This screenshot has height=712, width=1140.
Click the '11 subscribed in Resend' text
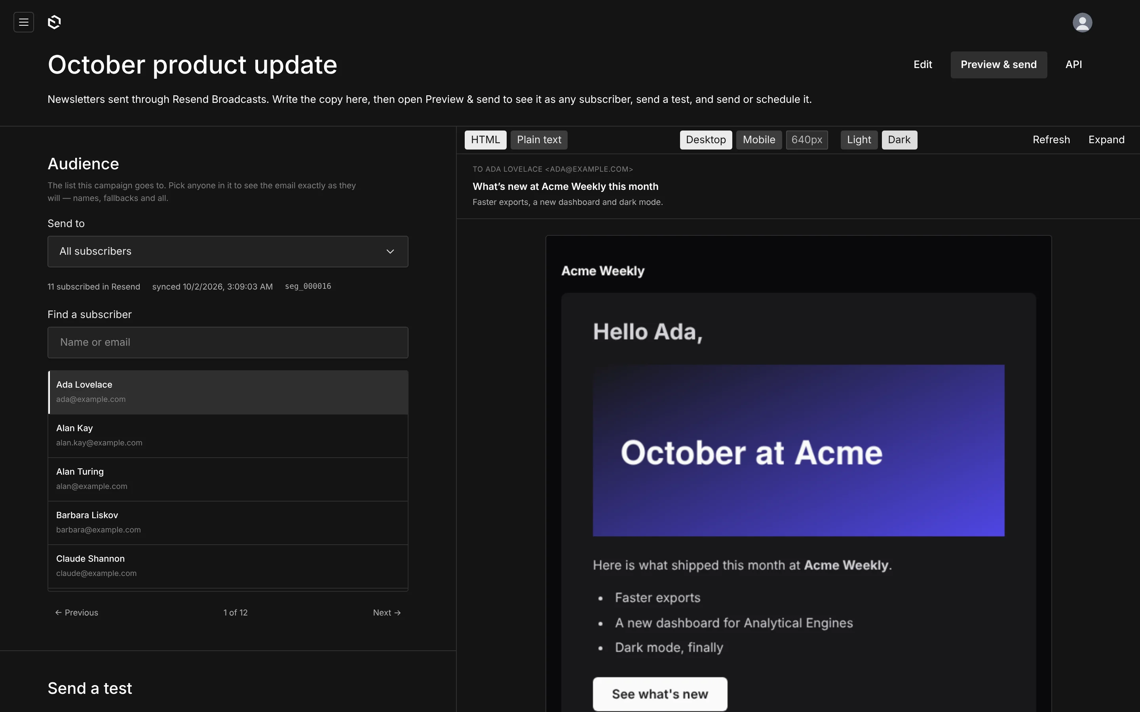click(x=94, y=287)
